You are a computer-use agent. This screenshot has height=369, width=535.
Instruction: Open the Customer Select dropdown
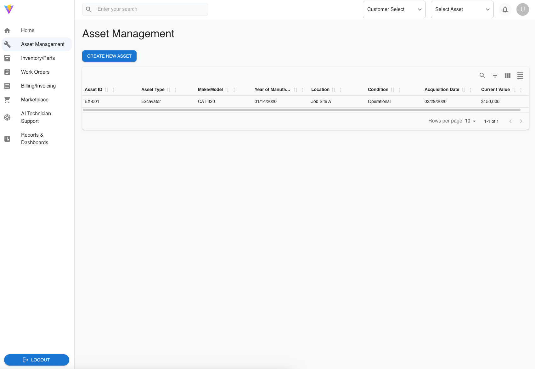[394, 9]
